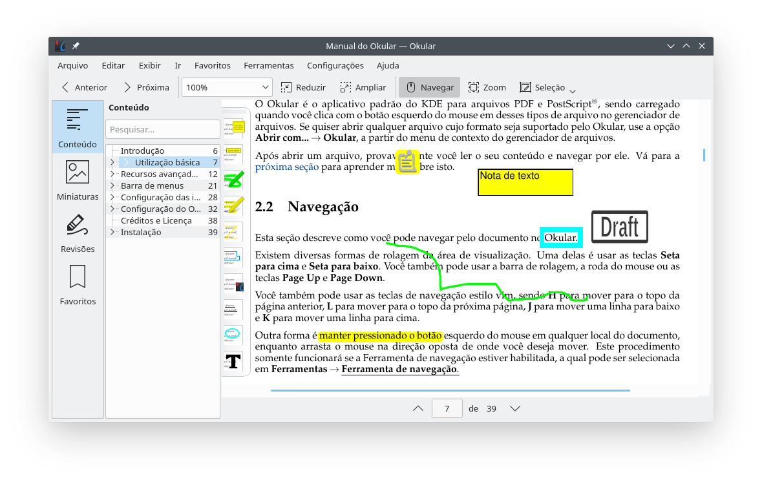Open the Revisões annotations panel
Image resolution: width=762 pixels, height=482 pixels.
(78, 232)
